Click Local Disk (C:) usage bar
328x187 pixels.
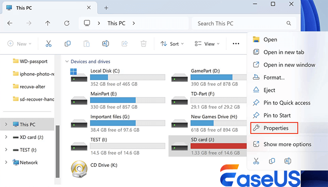click(127, 77)
